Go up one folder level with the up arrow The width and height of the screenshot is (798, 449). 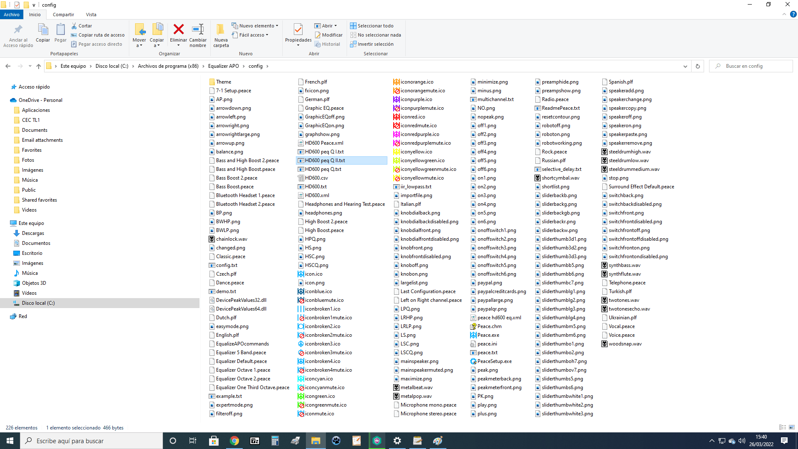point(38,66)
